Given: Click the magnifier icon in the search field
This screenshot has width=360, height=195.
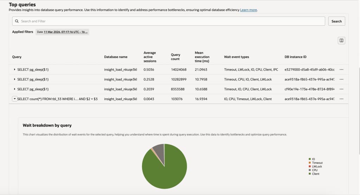Looking at the screenshot, I should click(17, 21).
